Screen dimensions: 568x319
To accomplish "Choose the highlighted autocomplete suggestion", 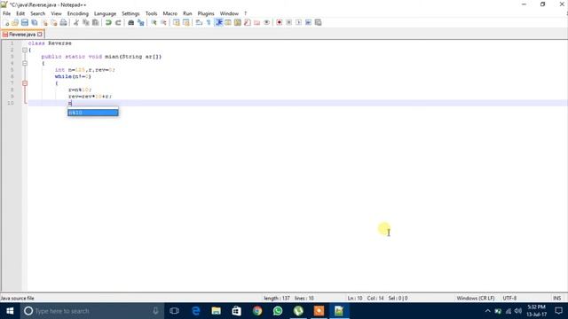I will pyautogui.click(x=93, y=113).
